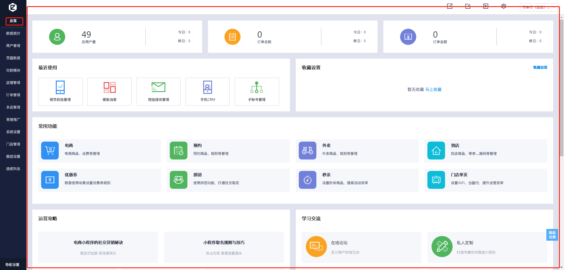The image size is (564, 270).
Task: Open 导航设置 at sidebar bottom
Action: click(12, 265)
